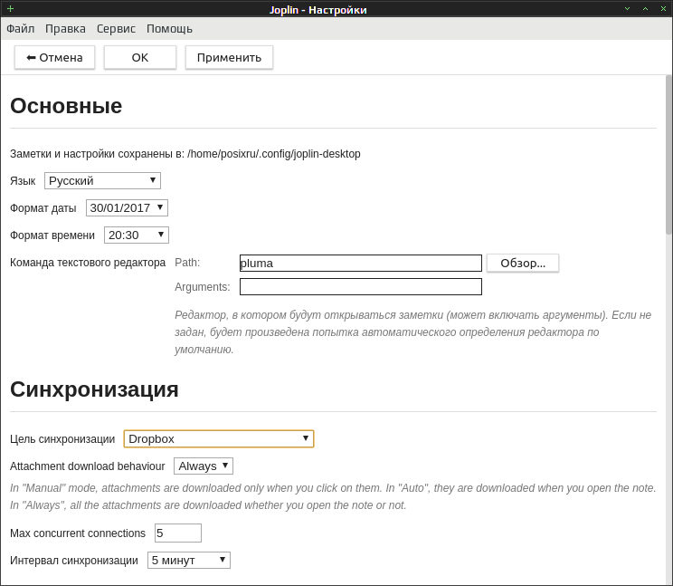The height and width of the screenshot is (586, 673).
Task: Open the Формат даты dropdown
Action: [x=127, y=208]
